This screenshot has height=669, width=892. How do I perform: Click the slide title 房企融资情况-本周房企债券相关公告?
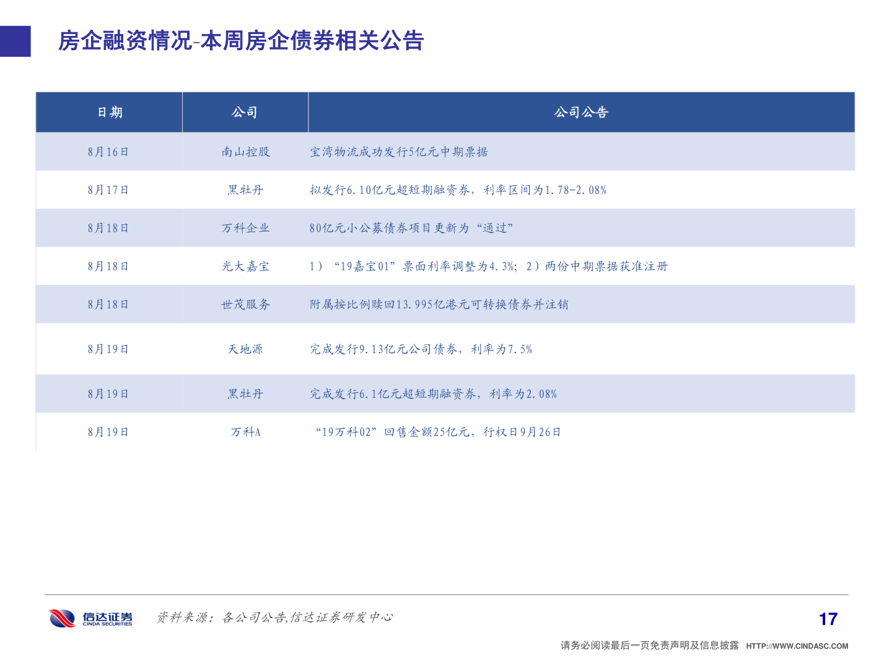tap(241, 41)
